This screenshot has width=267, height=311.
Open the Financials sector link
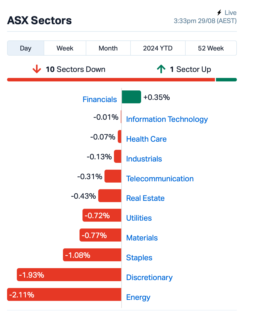tap(100, 99)
